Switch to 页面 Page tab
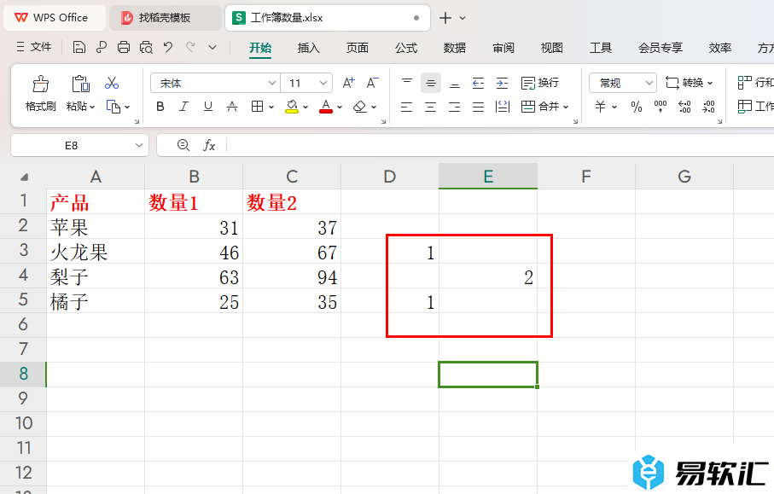This screenshot has width=774, height=494. [x=358, y=48]
